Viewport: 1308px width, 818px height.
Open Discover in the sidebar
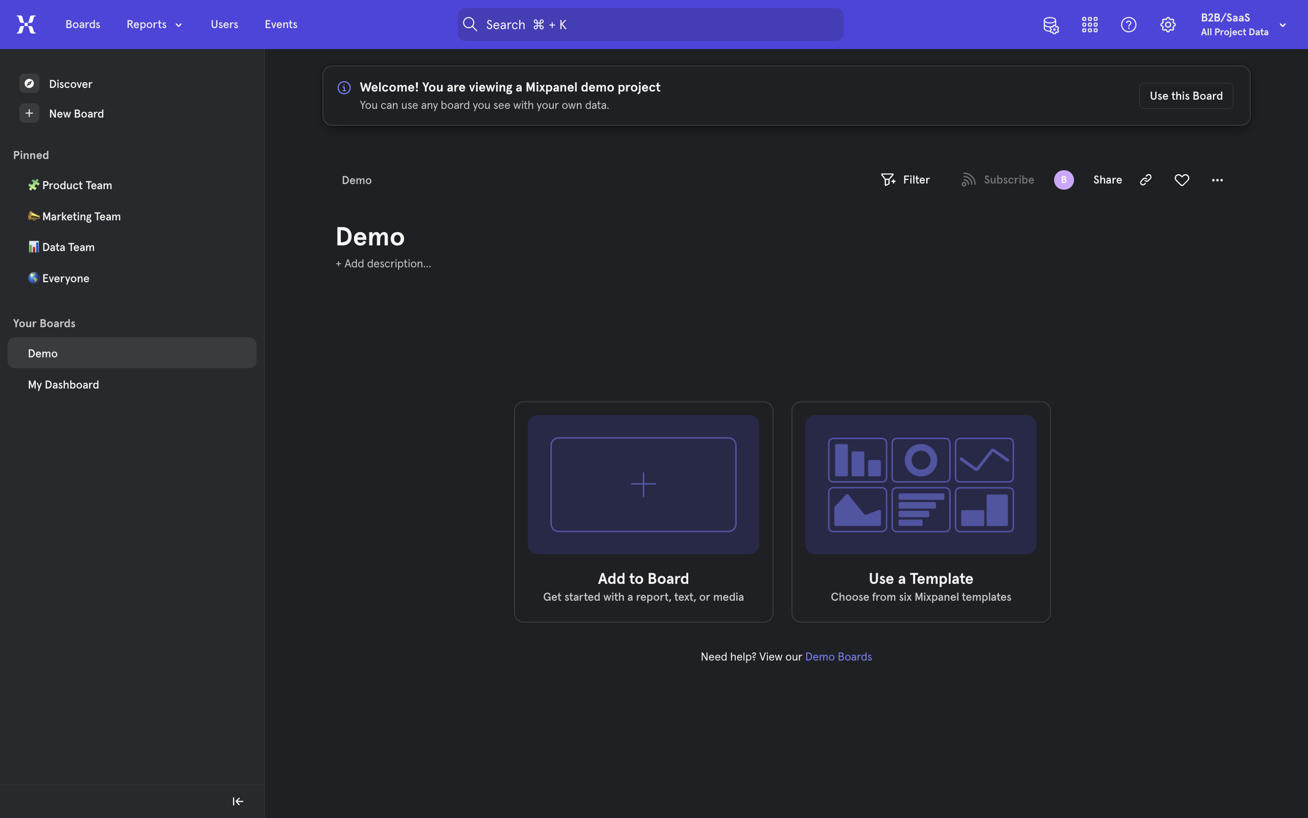[71, 84]
